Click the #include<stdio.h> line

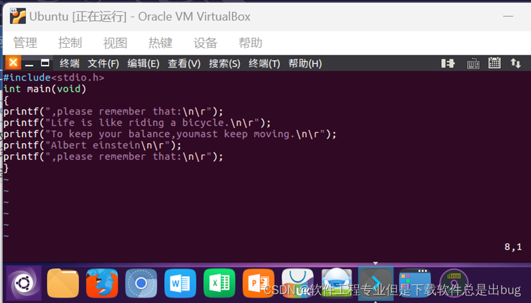pyautogui.click(x=54, y=78)
